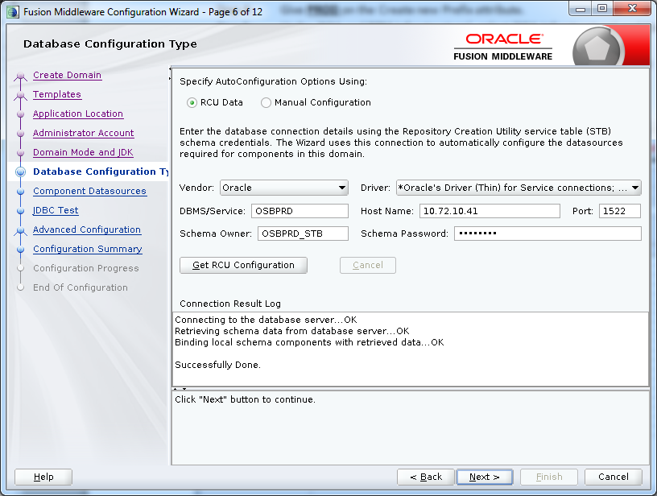657x496 pixels.
Task: Click the DBMS/Service field containing OSBPRD
Action: click(300, 211)
